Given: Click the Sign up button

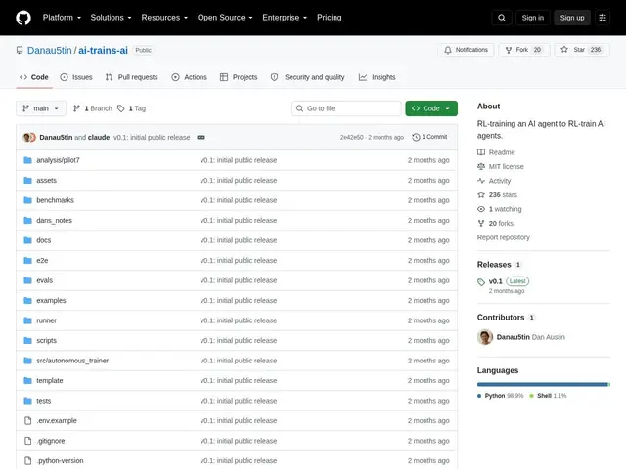Looking at the screenshot, I should point(571,18).
